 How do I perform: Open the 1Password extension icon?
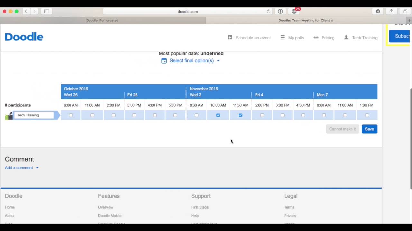point(280,11)
